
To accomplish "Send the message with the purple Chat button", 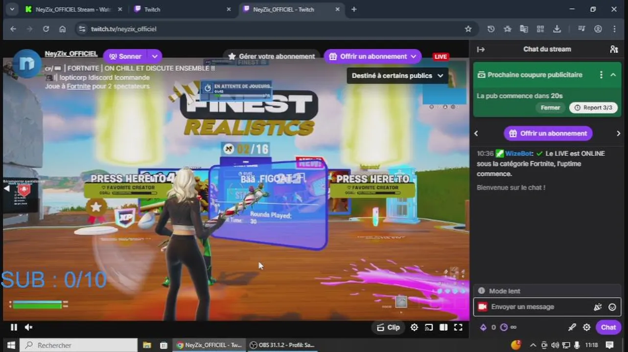I will 608,328.
